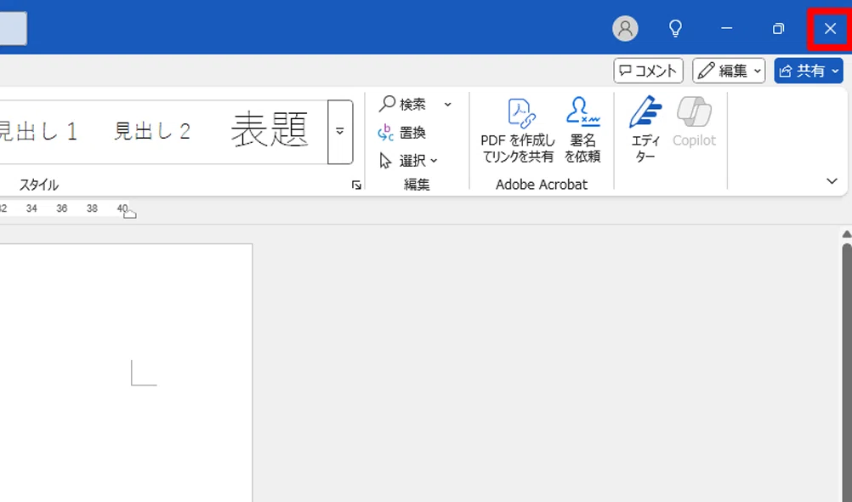Screen dimensions: 852x502
Task: Open the 編集 editing mode dropdown
Action: [x=729, y=71]
